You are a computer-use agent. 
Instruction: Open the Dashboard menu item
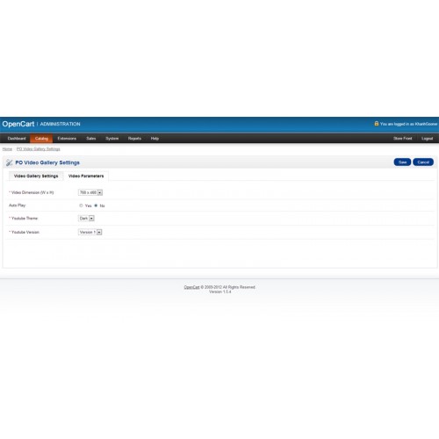[x=17, y=139]
